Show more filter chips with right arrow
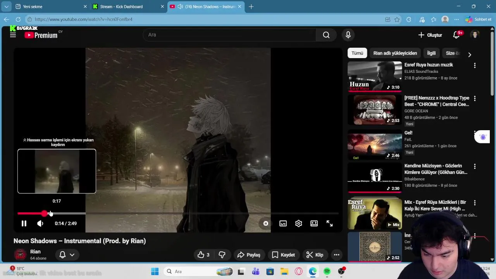Viewport: 496px width, 279px height. [x=470, y=55]
